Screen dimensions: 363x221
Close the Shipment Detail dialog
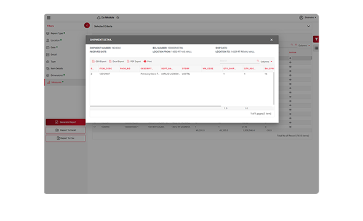tap(271, 40)
